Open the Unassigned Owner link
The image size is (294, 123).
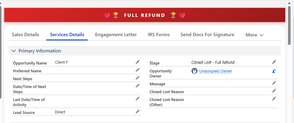216,71
